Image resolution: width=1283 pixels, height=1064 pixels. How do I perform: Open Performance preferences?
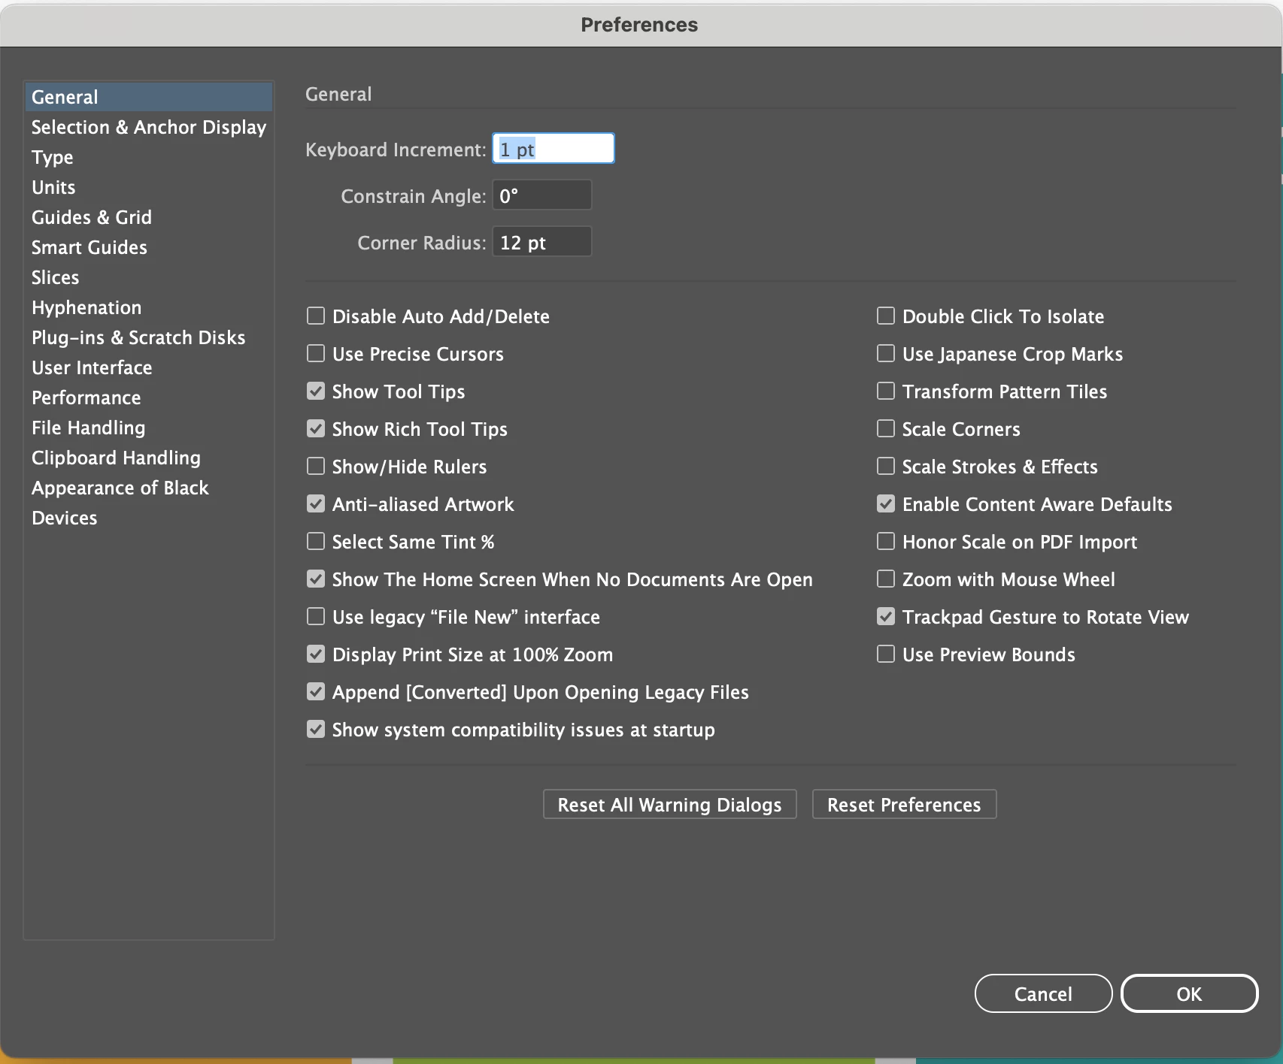[149, 397]
